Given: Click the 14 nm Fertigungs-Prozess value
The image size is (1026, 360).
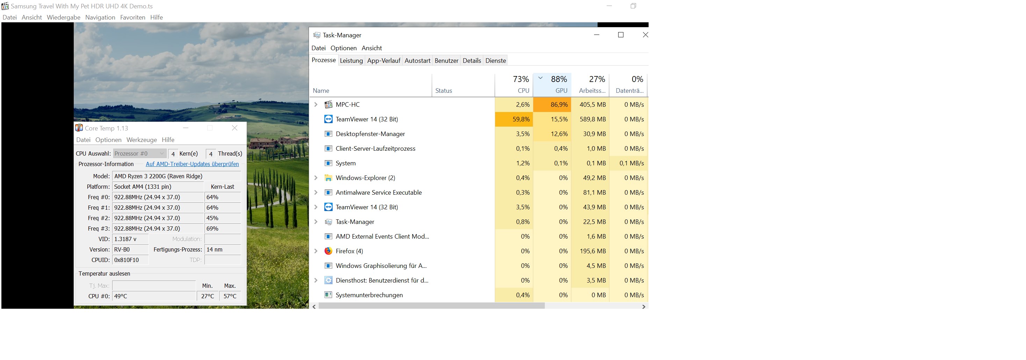Looking at the screenshot, I should point(223,250).
